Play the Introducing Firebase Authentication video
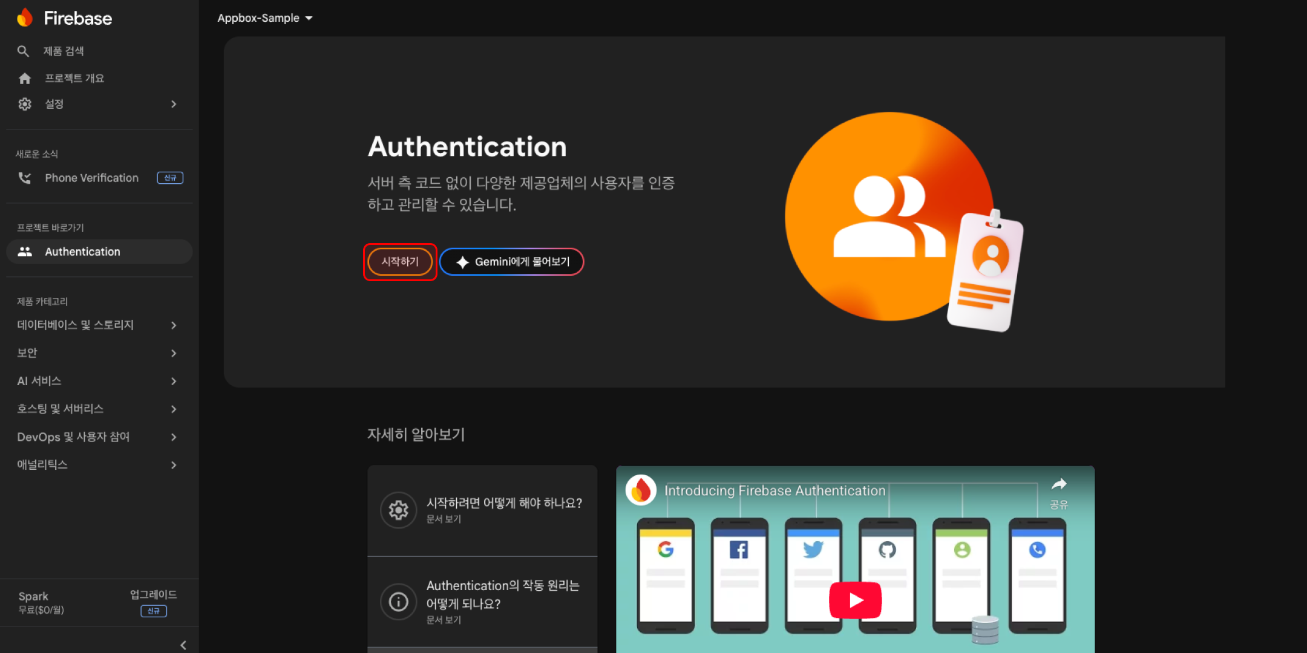Viewport: 1307px width, 653px height. pos(855,600)
